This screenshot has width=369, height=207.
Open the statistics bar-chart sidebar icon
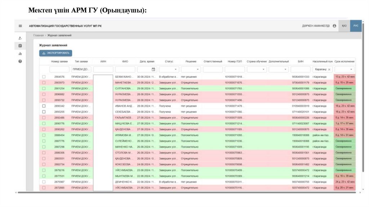coord(20,53)
